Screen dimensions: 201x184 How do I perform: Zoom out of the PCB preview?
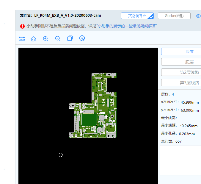pyautogui.click(x=58, y=38)
